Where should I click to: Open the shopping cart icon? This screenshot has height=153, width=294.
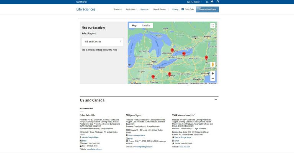click(x=212, y=2)
